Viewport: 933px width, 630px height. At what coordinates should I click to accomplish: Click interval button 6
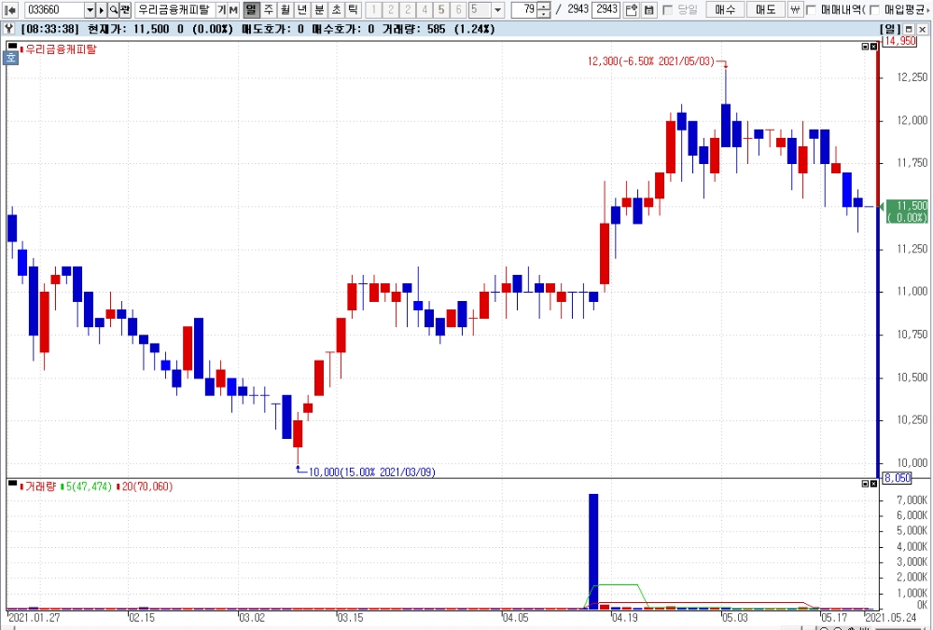click(458, 9)
